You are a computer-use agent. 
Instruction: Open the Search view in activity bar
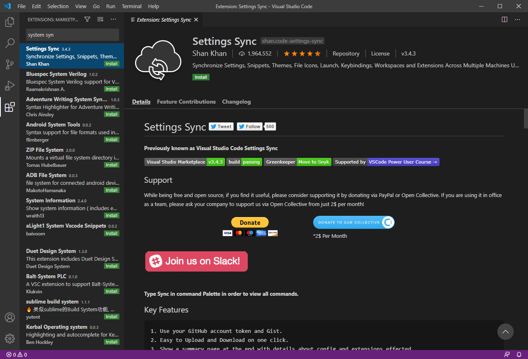[x=10, y=43]
